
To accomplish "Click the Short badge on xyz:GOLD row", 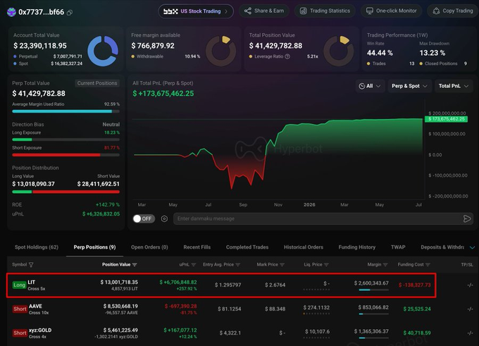I will click(20, 333).
